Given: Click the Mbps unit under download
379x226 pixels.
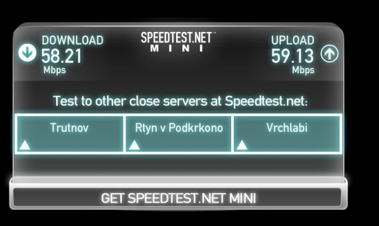Looking at the screenshot, I should coord(54,70).
